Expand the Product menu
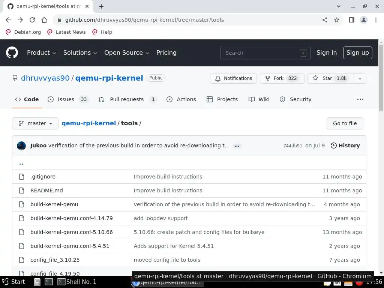The image size is (384, 288). click(42, 52)
